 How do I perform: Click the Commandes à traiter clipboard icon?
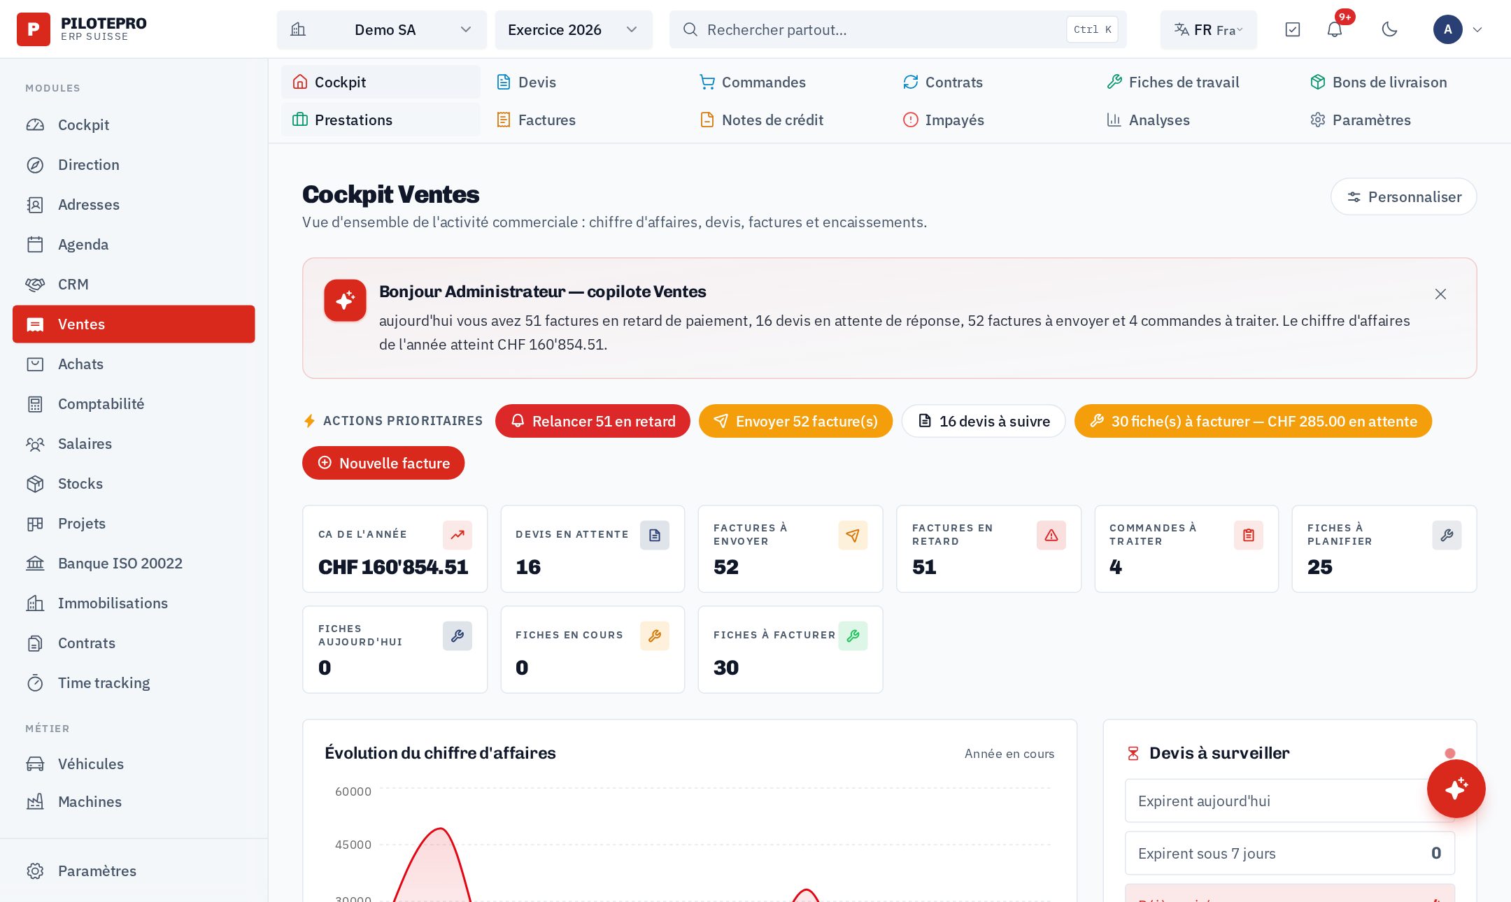(x=1249, y=536)
